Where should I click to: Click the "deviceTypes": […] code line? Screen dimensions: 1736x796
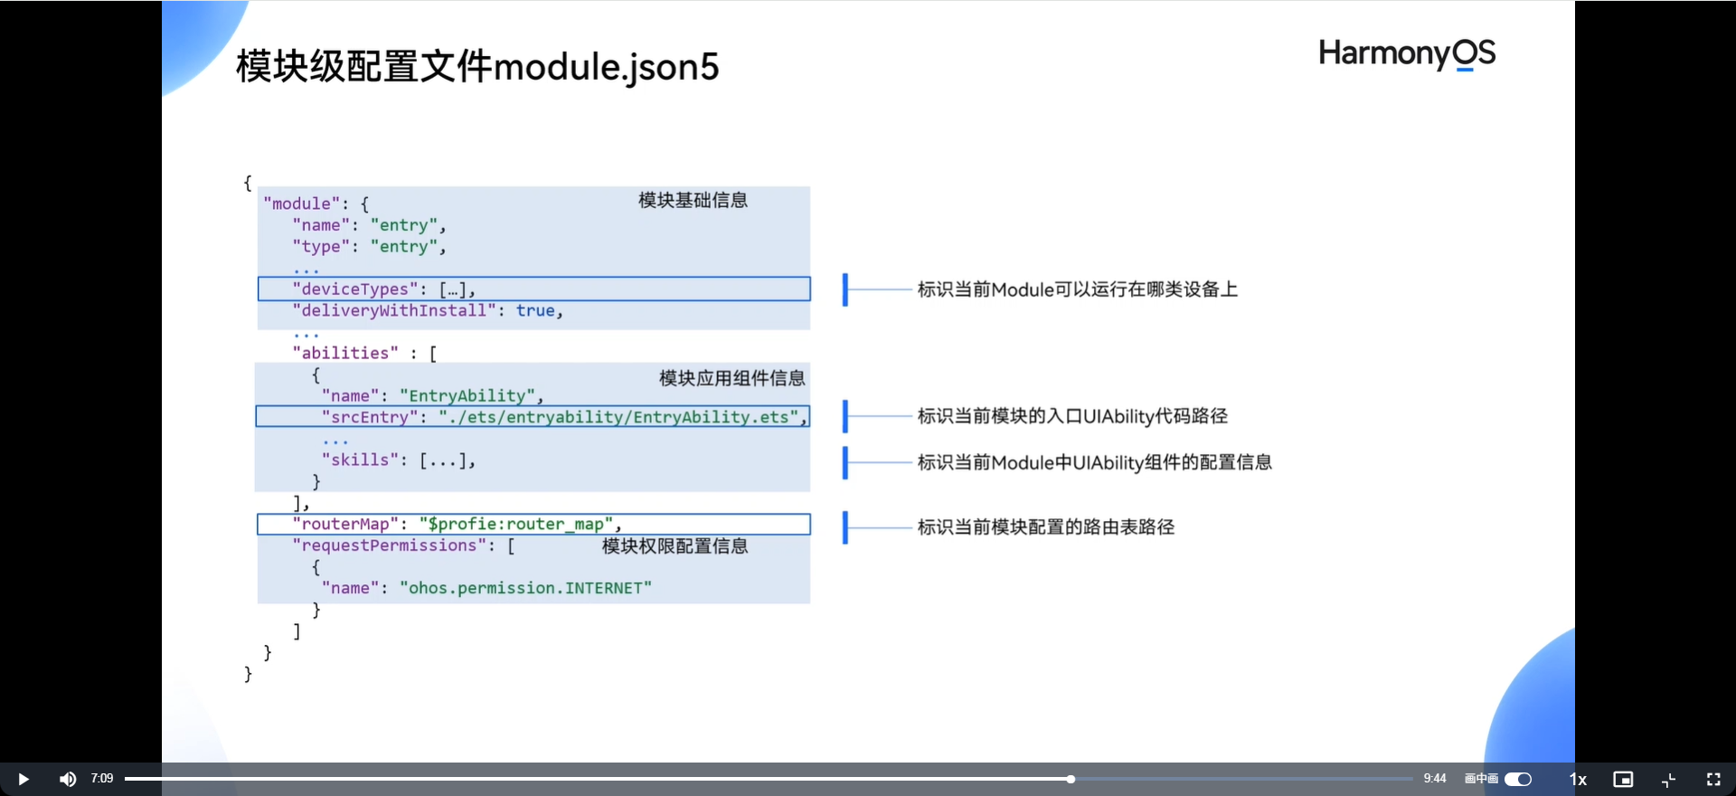(x=534, y=289)
